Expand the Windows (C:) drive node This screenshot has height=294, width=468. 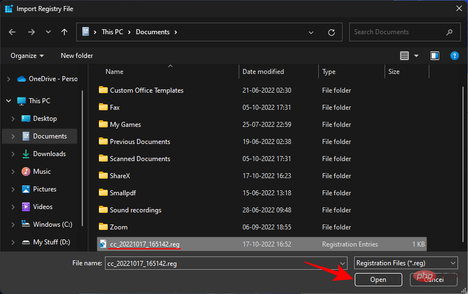(x=13, y=224)
